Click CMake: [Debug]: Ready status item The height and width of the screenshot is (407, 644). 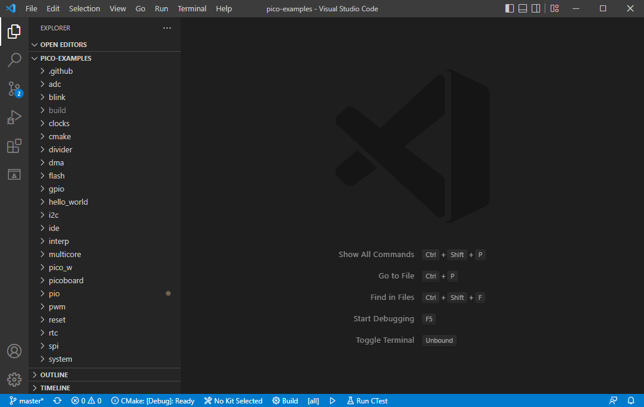(x=153, y=401)
